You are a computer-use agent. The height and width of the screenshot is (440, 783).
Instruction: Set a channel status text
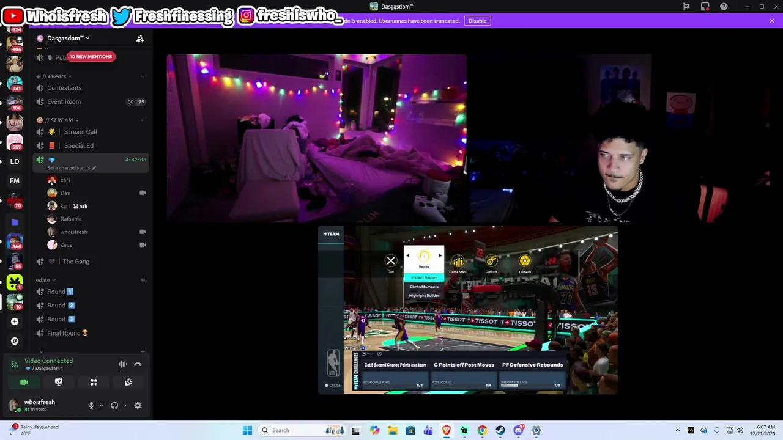(x=72, y=168)
